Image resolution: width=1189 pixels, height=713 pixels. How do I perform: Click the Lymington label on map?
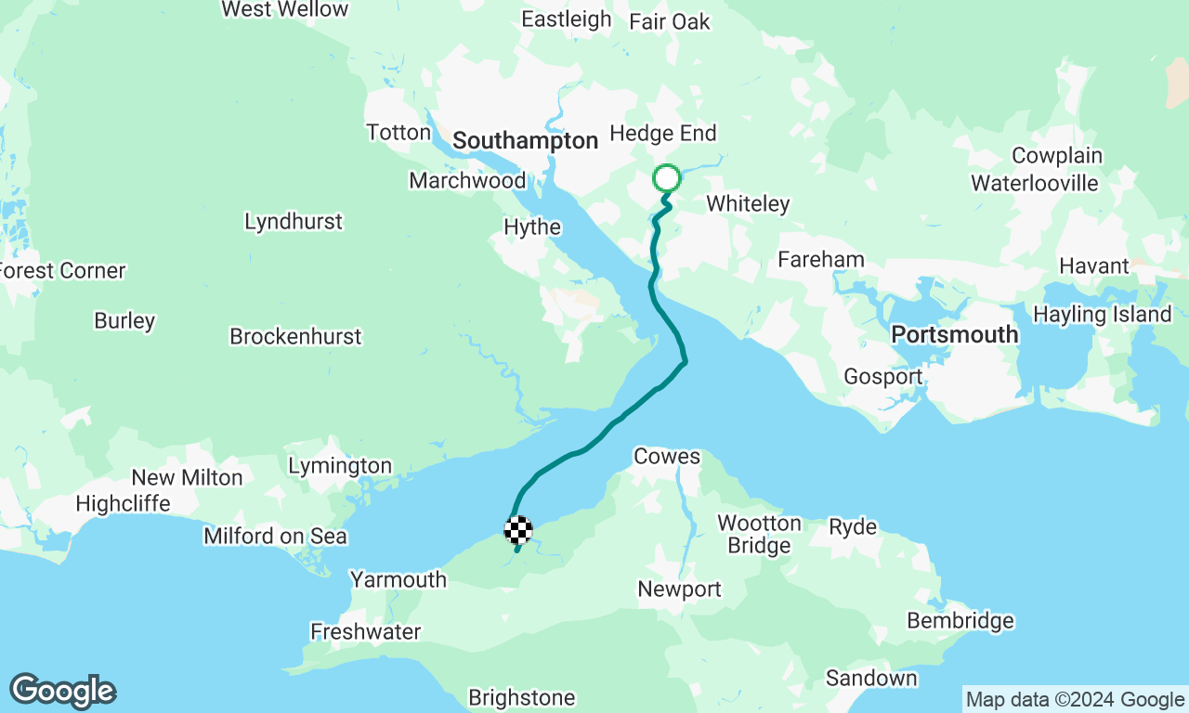coord(340,466)
